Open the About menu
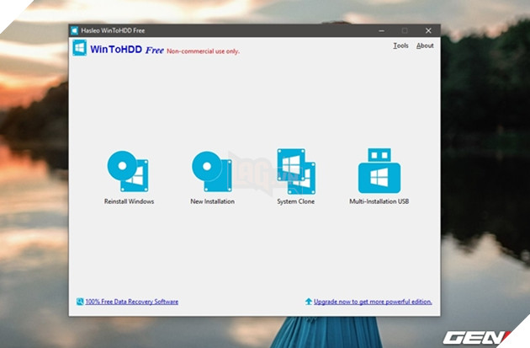 [425, 46]
